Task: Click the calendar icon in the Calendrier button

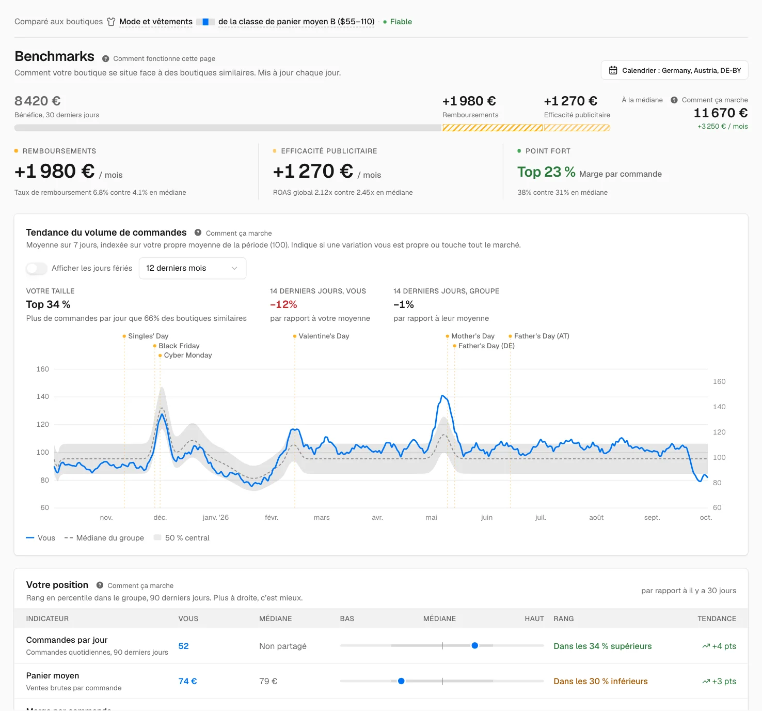Action: (613, 70)
